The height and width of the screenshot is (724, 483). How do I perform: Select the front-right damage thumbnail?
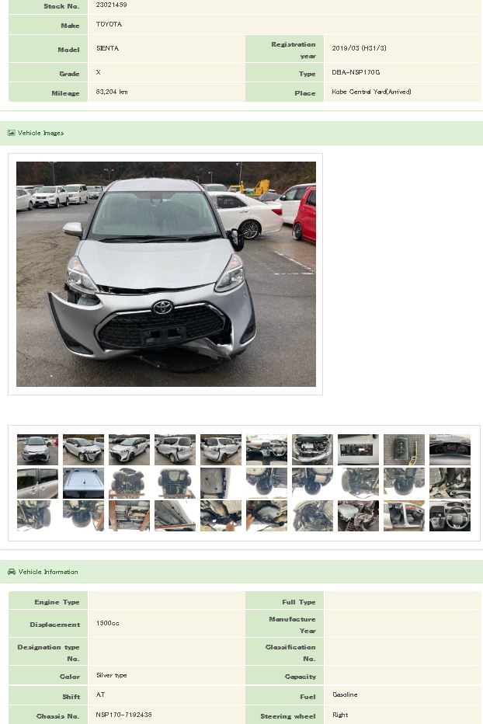(x=83, y=450)
